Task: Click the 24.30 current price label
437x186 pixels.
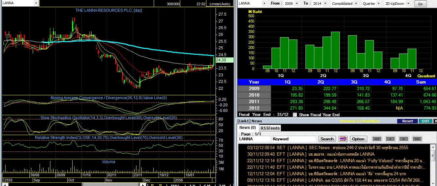Action: click(225, 60)
